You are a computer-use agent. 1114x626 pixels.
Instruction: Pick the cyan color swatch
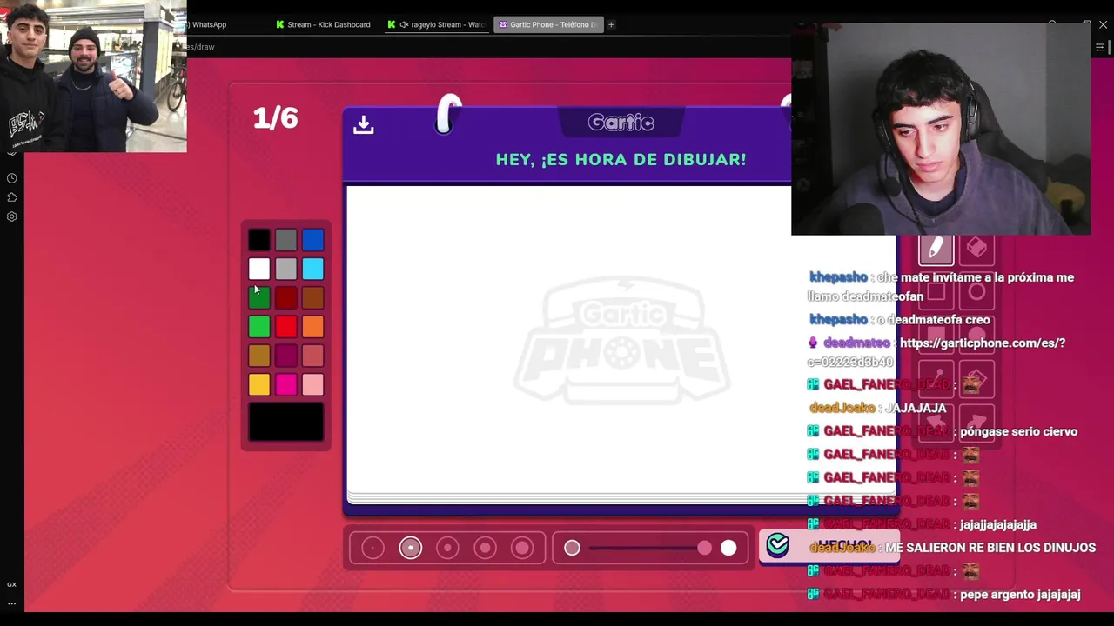pos(313,270)
